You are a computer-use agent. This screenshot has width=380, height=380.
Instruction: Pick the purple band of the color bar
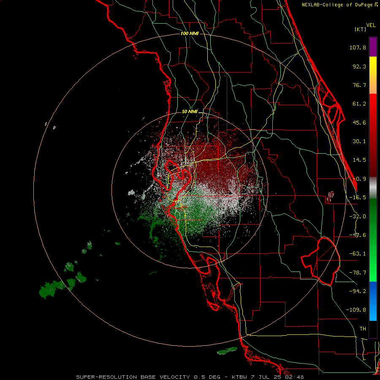click(373, 47)
